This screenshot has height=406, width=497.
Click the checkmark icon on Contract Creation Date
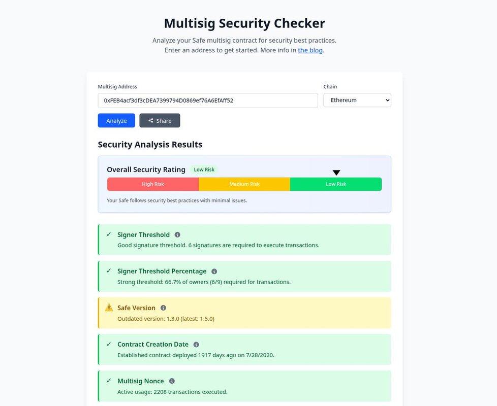109,344
